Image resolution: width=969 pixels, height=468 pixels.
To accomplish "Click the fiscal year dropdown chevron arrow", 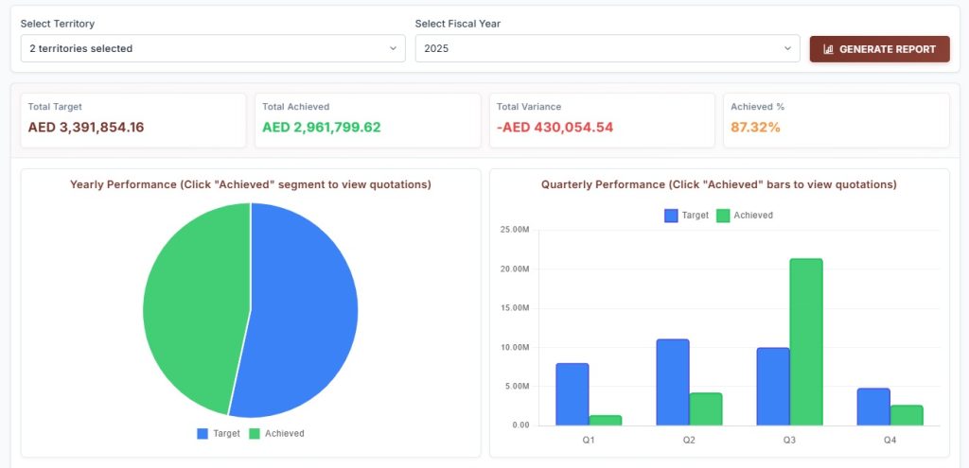I will point(787,48).
